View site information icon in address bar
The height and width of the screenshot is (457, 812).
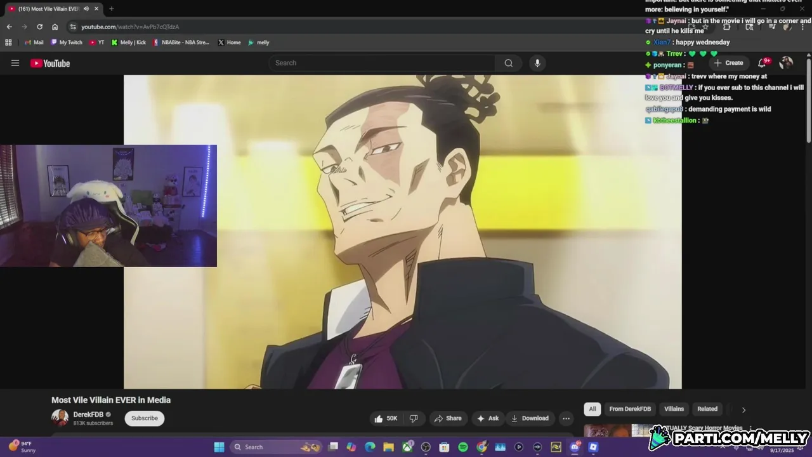coord(73,27)
